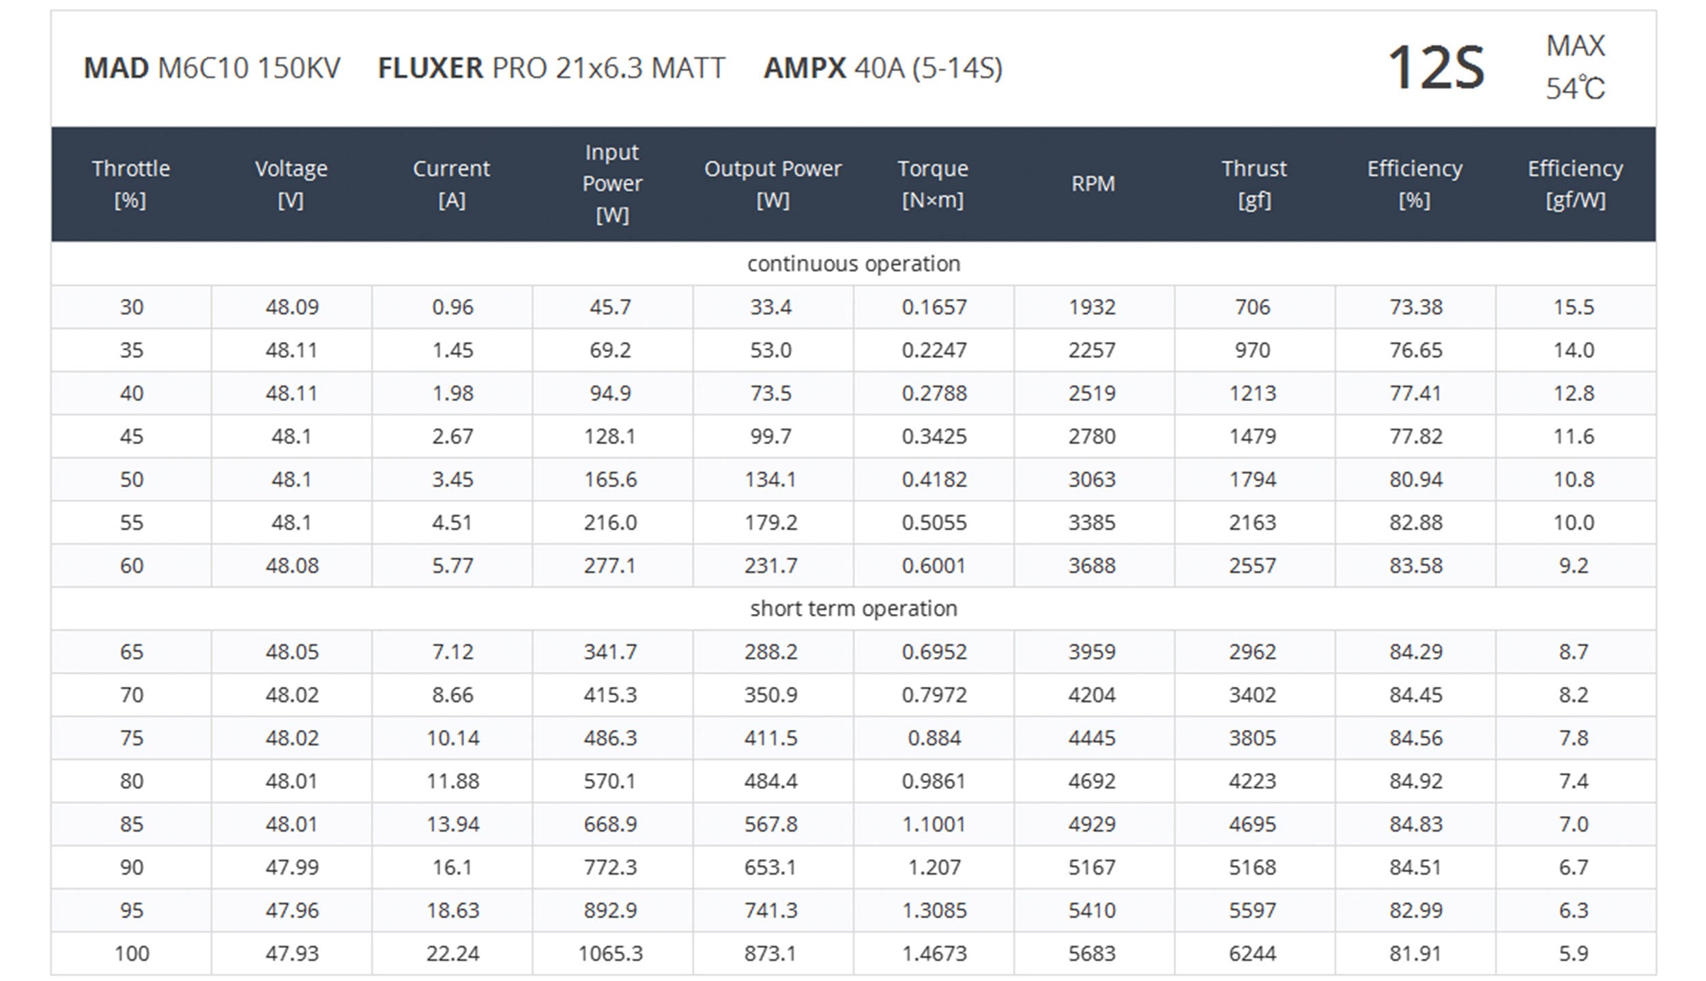Click the RPM column header

click(1093, 184)
